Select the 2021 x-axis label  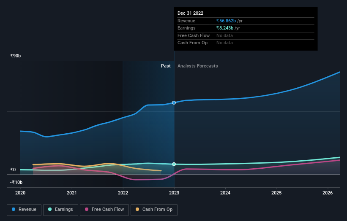tap(72, 193)
